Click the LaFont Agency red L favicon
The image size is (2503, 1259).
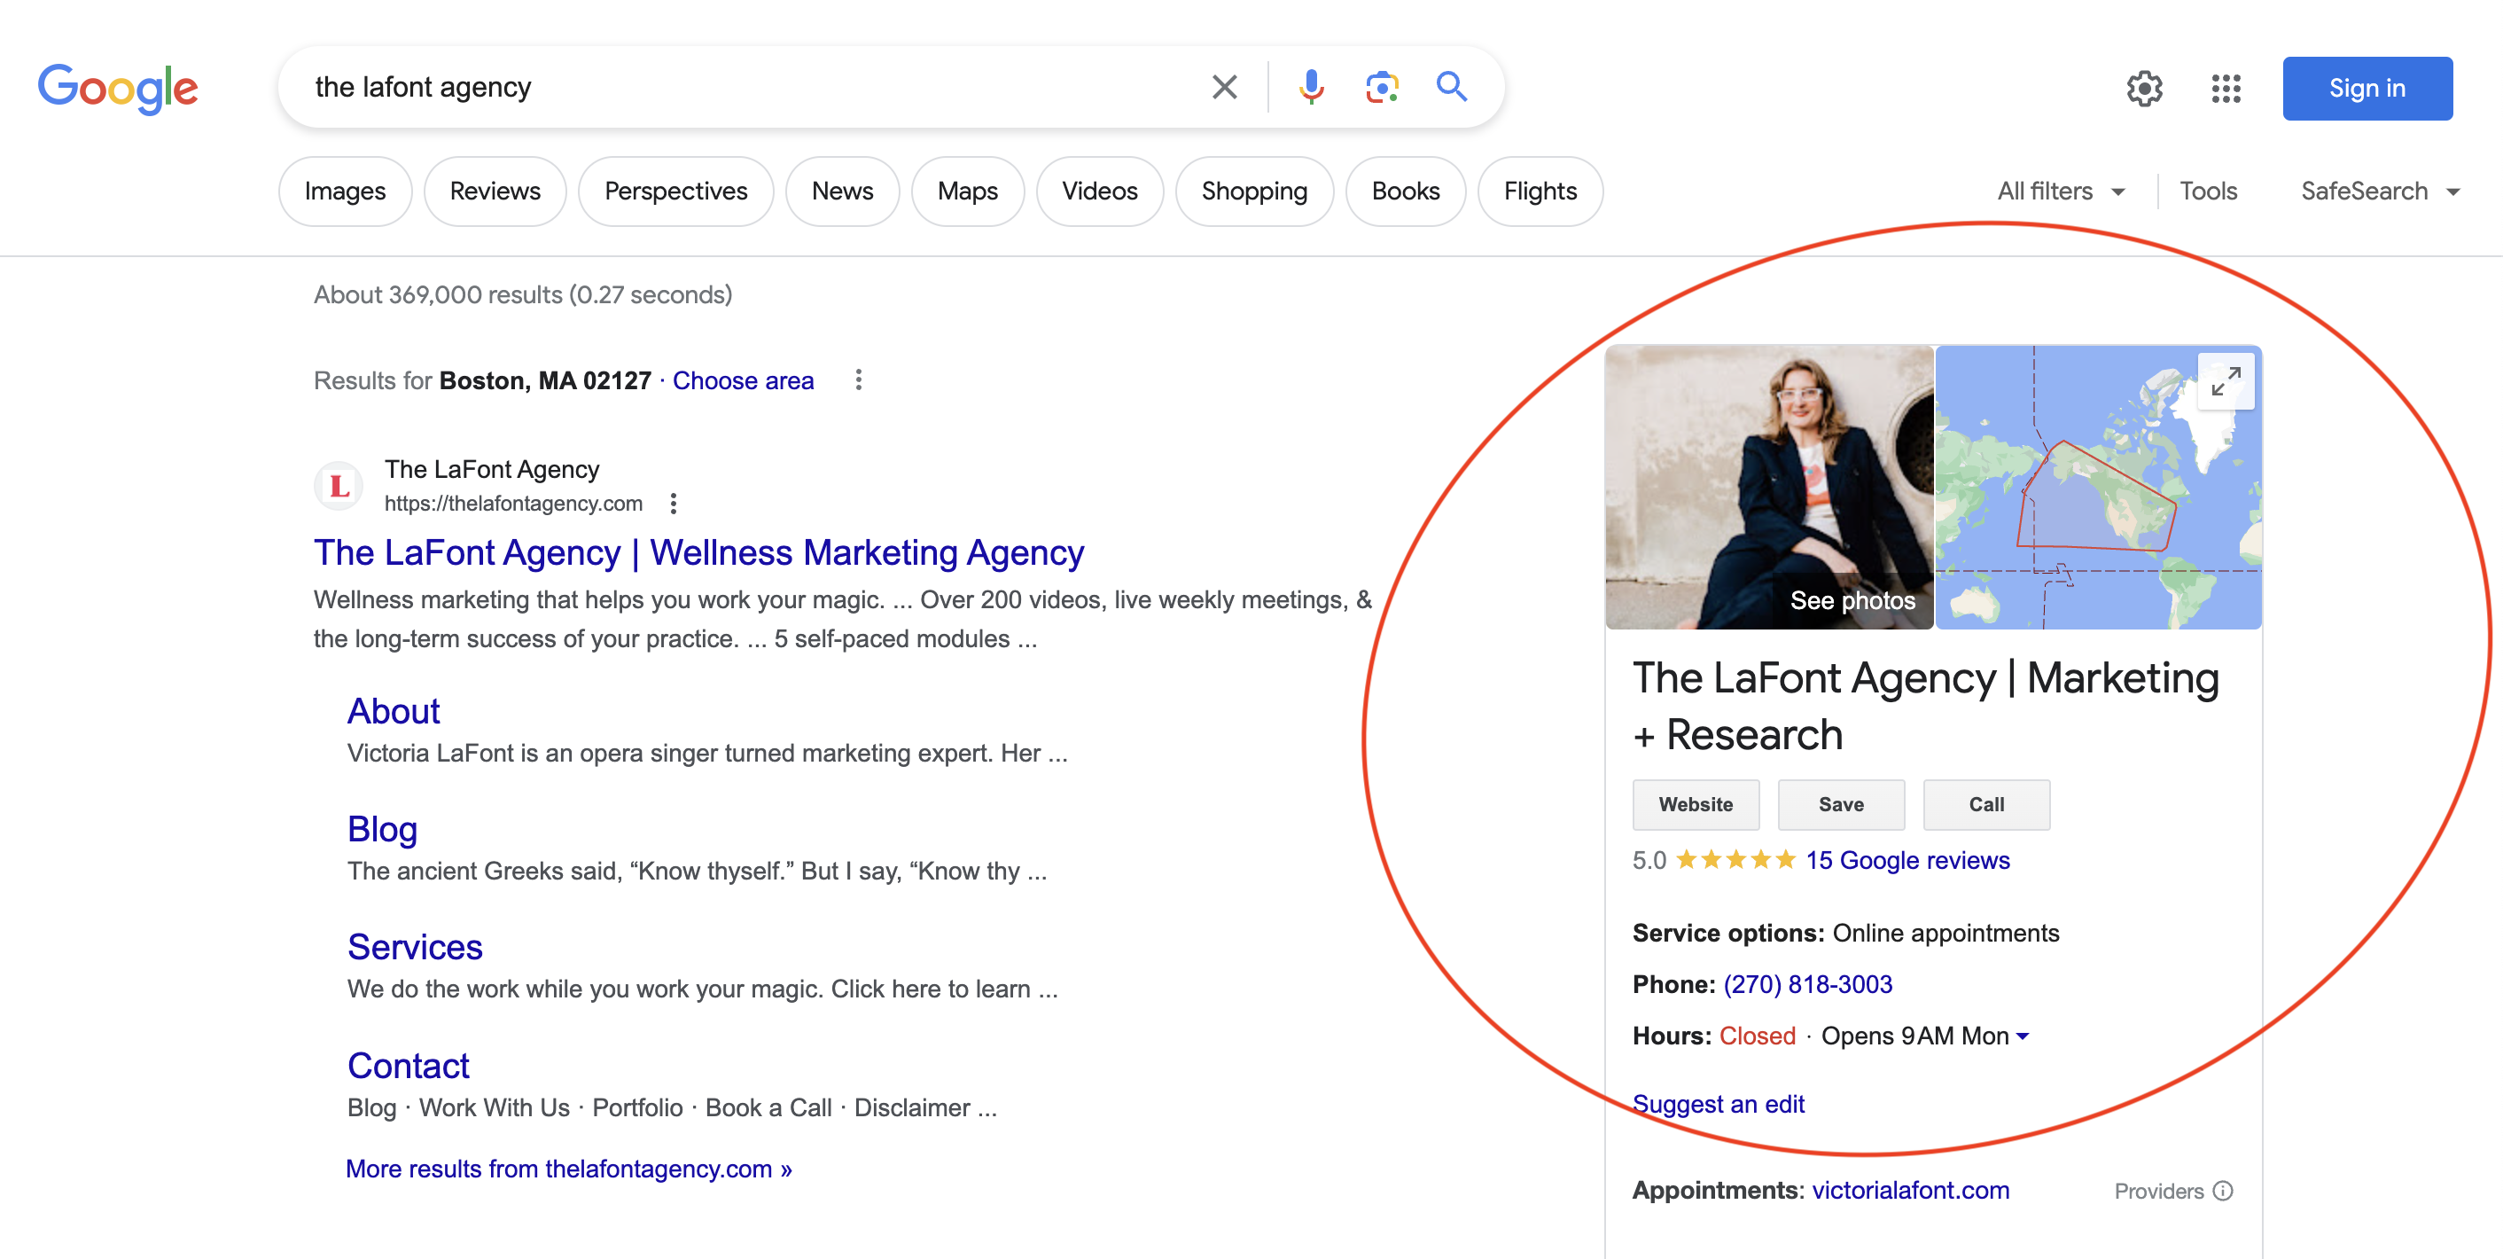pyautogui.click(x=339, y=485)
